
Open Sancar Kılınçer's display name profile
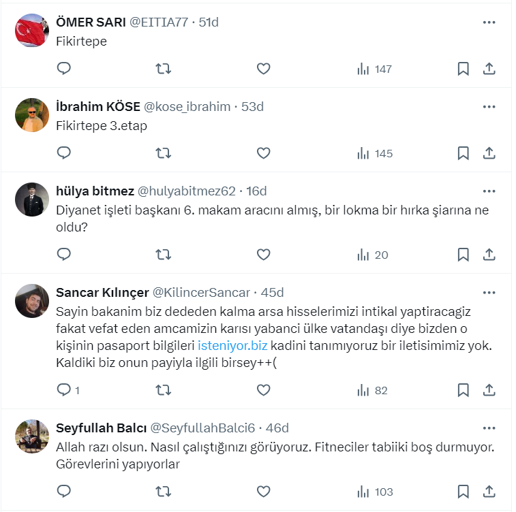click(102, 293)
